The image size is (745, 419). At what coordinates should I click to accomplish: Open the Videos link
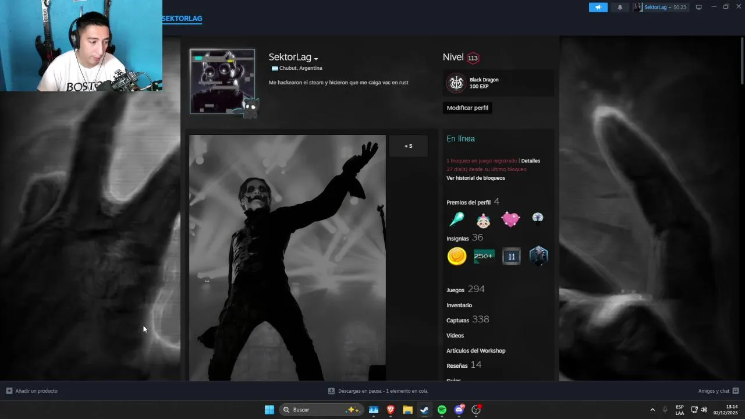click(x=455, y=335)
